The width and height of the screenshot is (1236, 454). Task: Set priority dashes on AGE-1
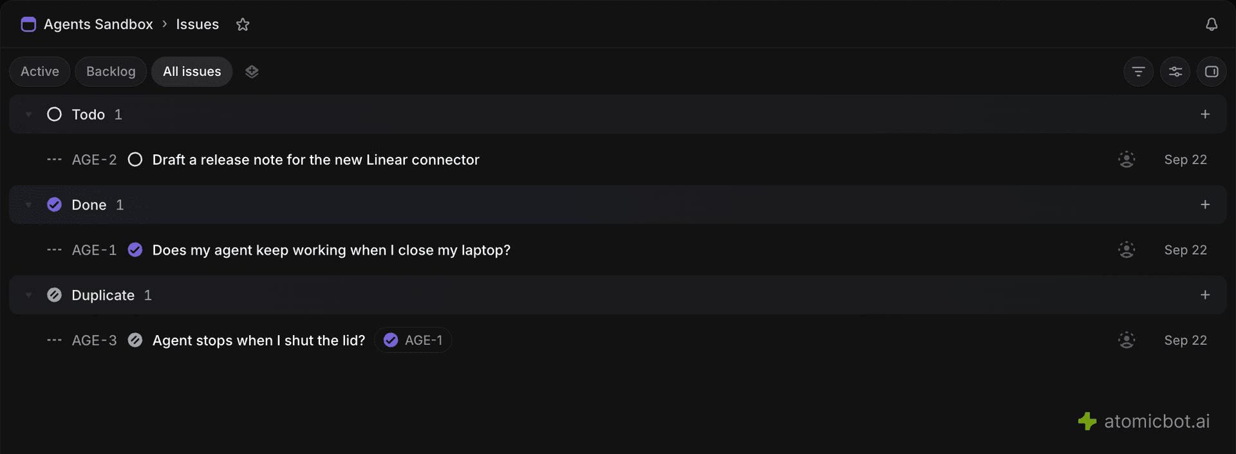click(54, 250)
